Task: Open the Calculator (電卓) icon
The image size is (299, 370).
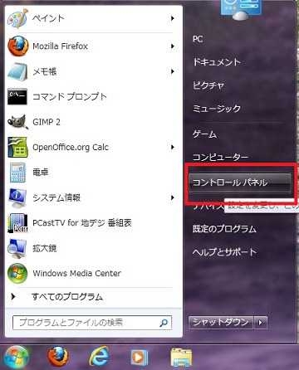Action: [17, 173]
